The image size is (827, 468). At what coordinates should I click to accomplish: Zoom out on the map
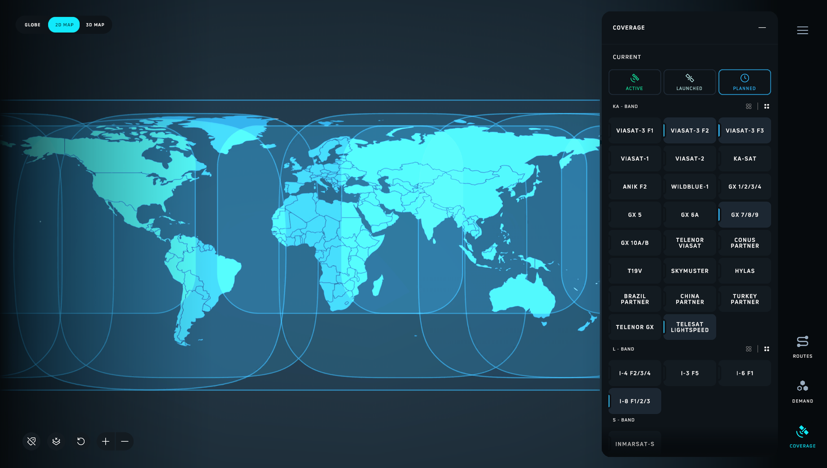point(125,441)
